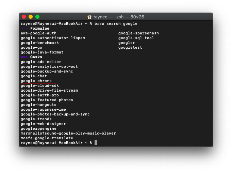Image resolution: width=232 pixels, height=172 pixels.
Task: Click the 'google-java-format' formula
Action: 42,52
